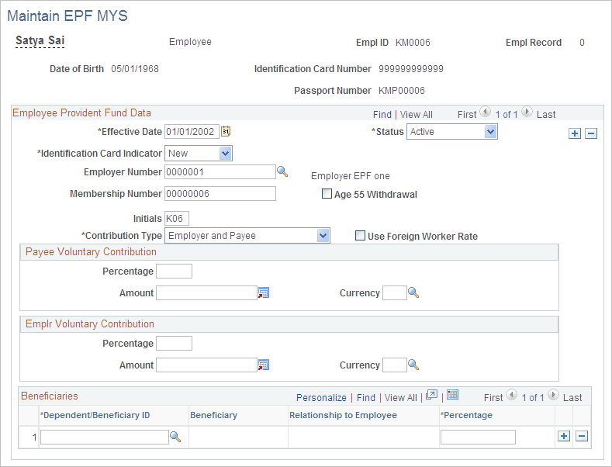612x467 pixels.
Task: Click Personalize link in Beneficiaries grid
Action: [x=321, y=397]
